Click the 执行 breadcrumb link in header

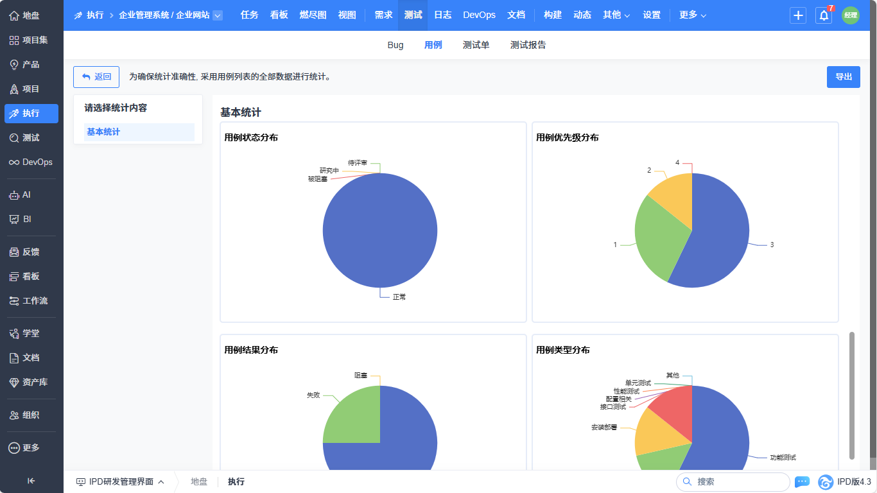coord(95,15)
